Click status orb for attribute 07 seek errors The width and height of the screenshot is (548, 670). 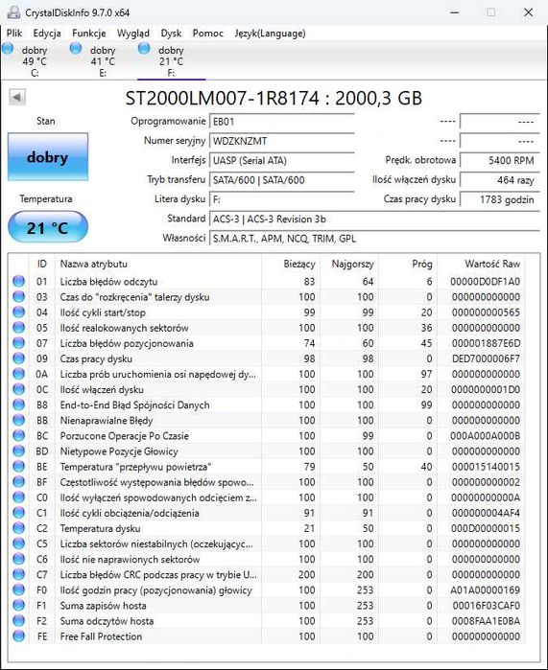coord(18,343)
